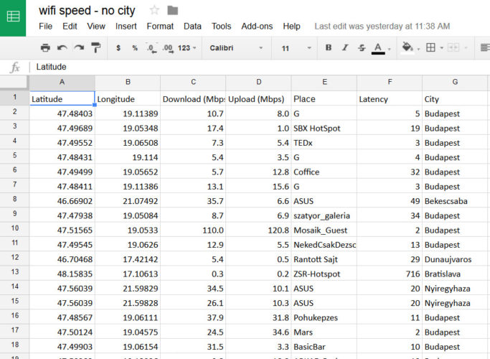Open the Calibri font dropdown
The width and height of the screenshot is (490, 359).
click(x=236, y=48)
